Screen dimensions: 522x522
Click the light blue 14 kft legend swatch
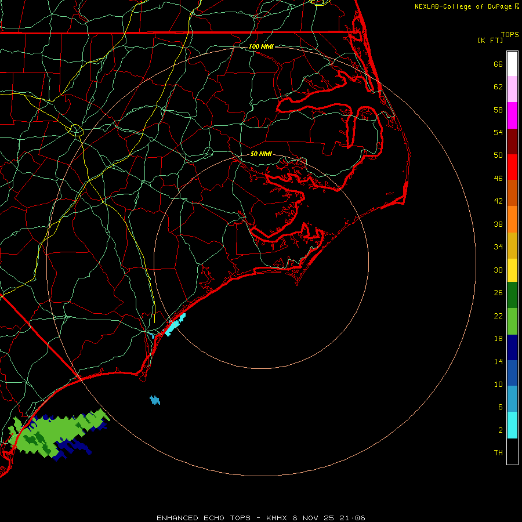512,399
